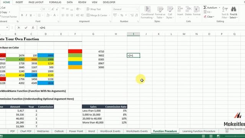
Task: Select the red color legend cell
Action: point(75,51)
